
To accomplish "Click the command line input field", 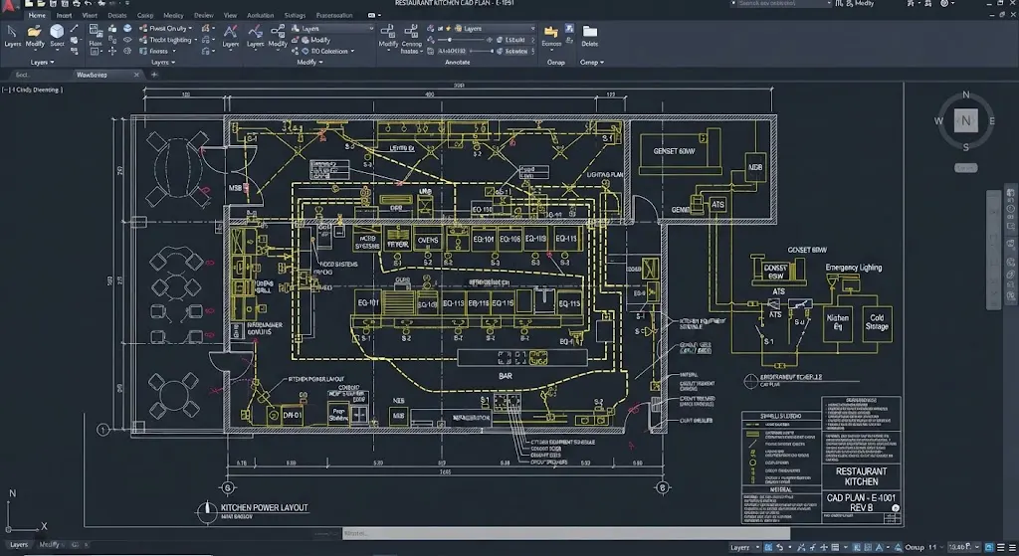I will tap(566, 533).
